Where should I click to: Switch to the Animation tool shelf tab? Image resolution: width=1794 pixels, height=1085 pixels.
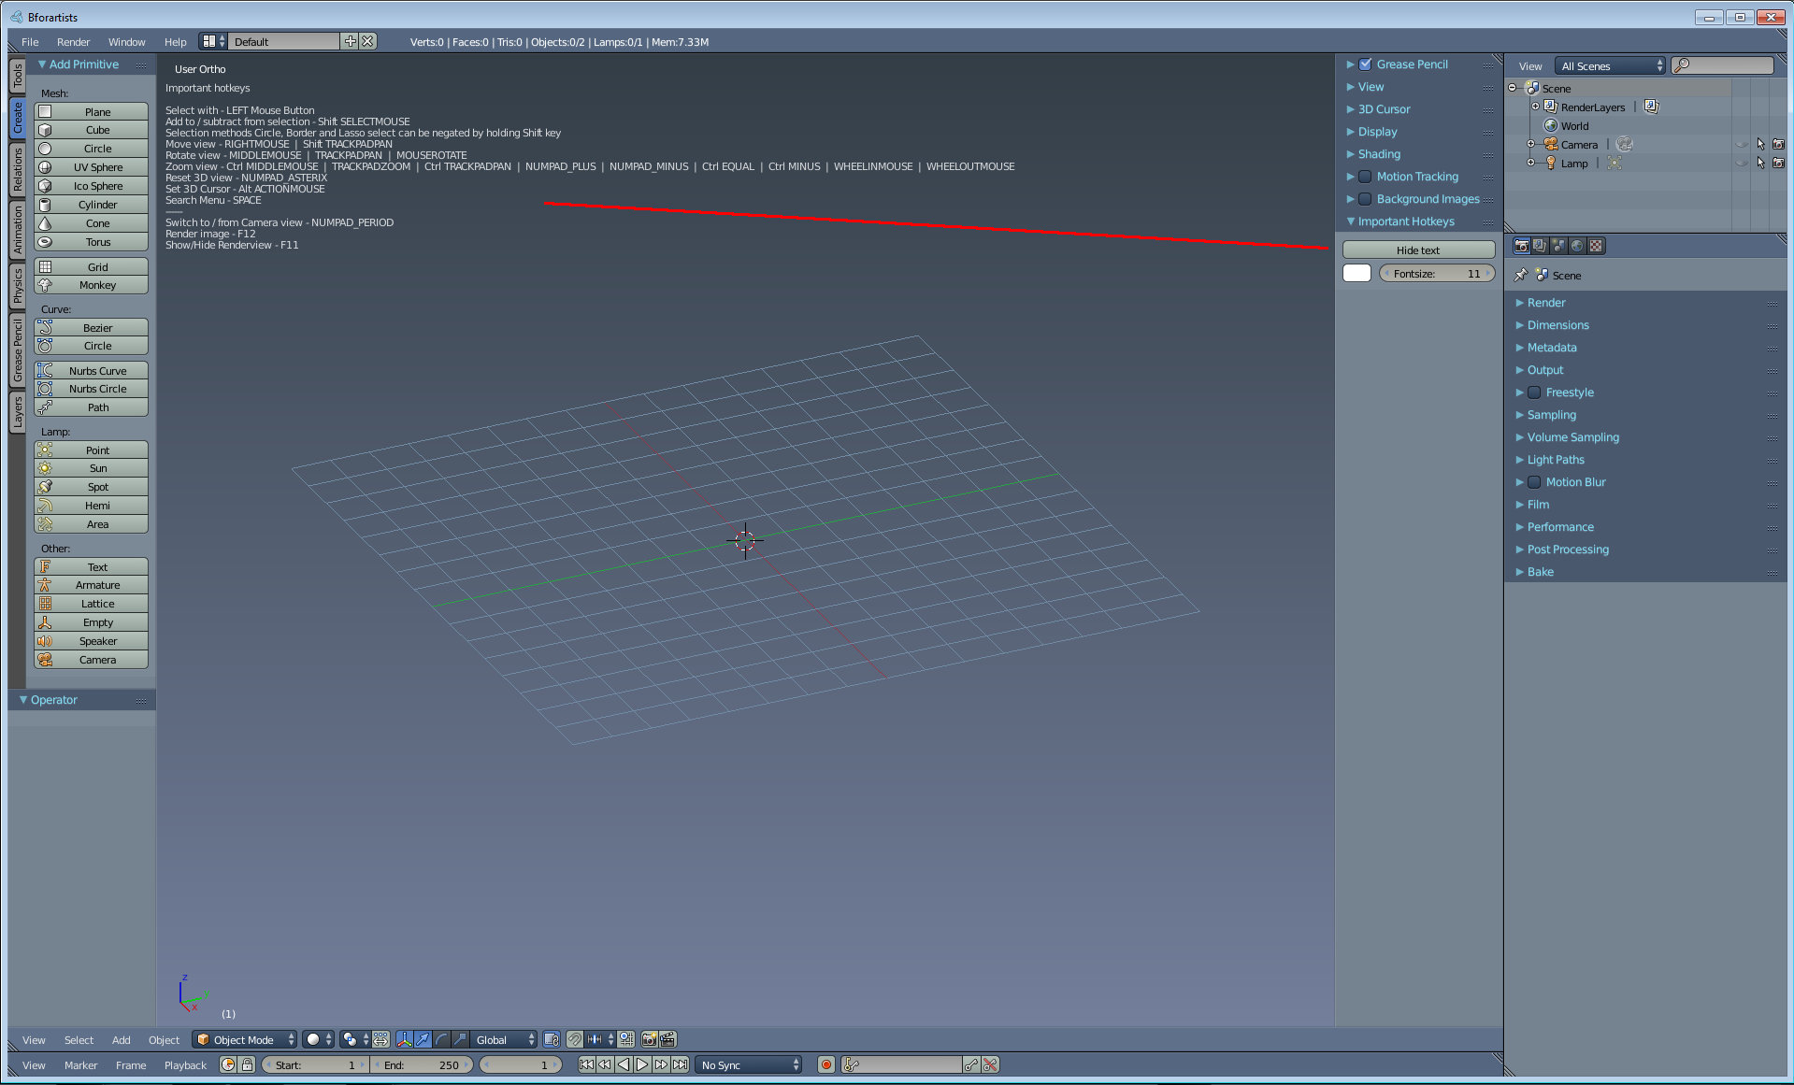click(x=18, y=230)
